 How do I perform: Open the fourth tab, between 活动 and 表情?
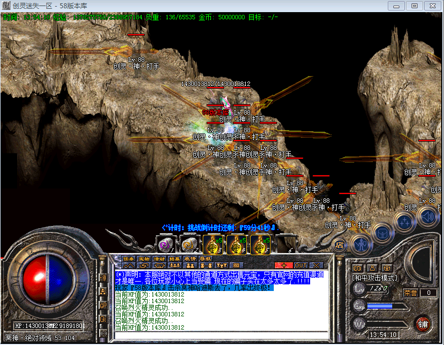pyautogui.click(x=175, y=258)
